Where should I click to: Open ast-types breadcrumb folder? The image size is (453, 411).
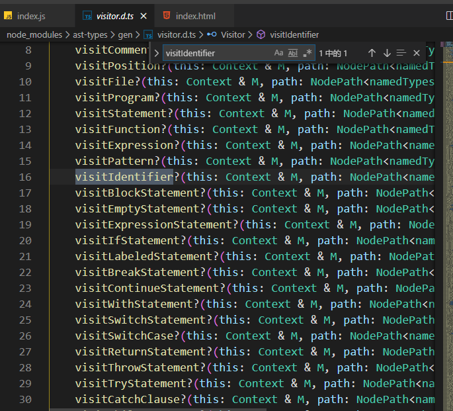(90, 35)
